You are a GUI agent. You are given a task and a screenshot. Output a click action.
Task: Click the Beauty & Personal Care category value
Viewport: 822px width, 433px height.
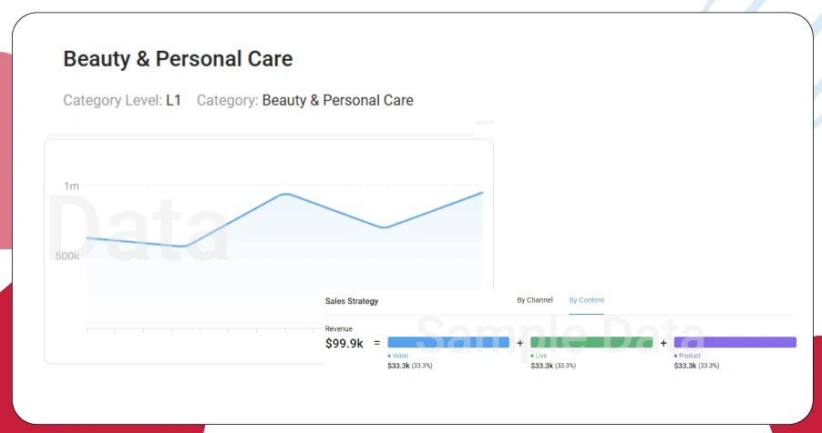(x=337, y=100)
